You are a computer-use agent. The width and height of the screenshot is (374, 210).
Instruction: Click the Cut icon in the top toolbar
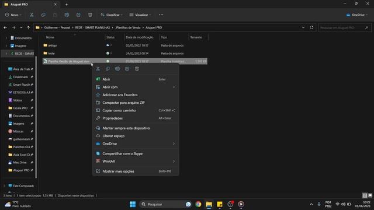32,15
